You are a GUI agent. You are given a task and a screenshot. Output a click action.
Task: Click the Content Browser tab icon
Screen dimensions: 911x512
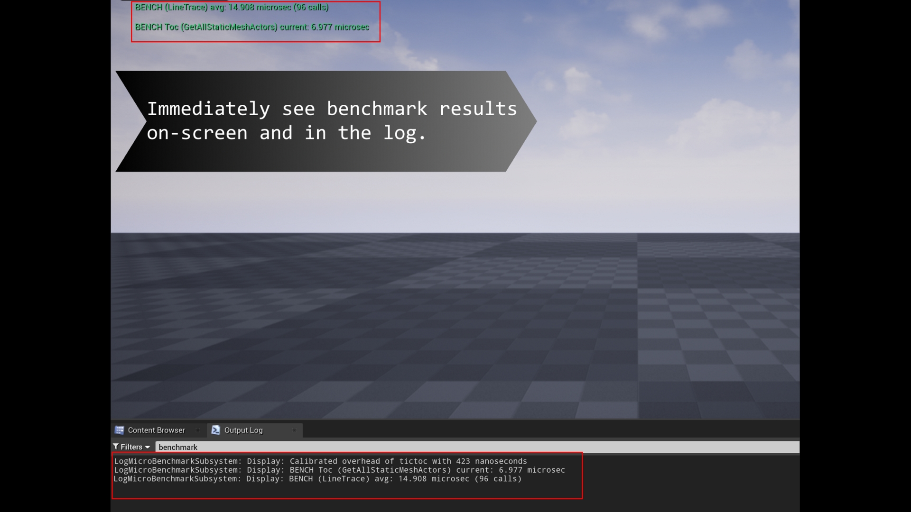pyautogui.click(x=119, y=430)
